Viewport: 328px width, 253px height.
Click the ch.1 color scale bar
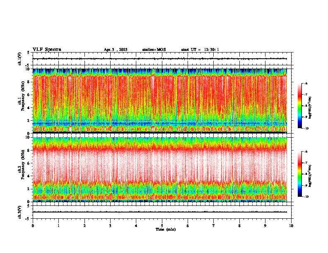point(299,106)
